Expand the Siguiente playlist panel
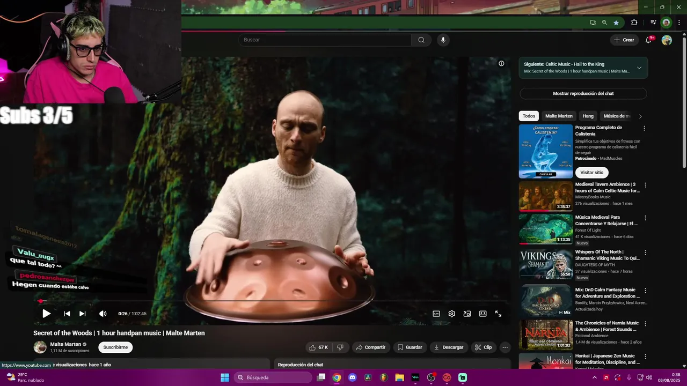 tap(639, 68)
